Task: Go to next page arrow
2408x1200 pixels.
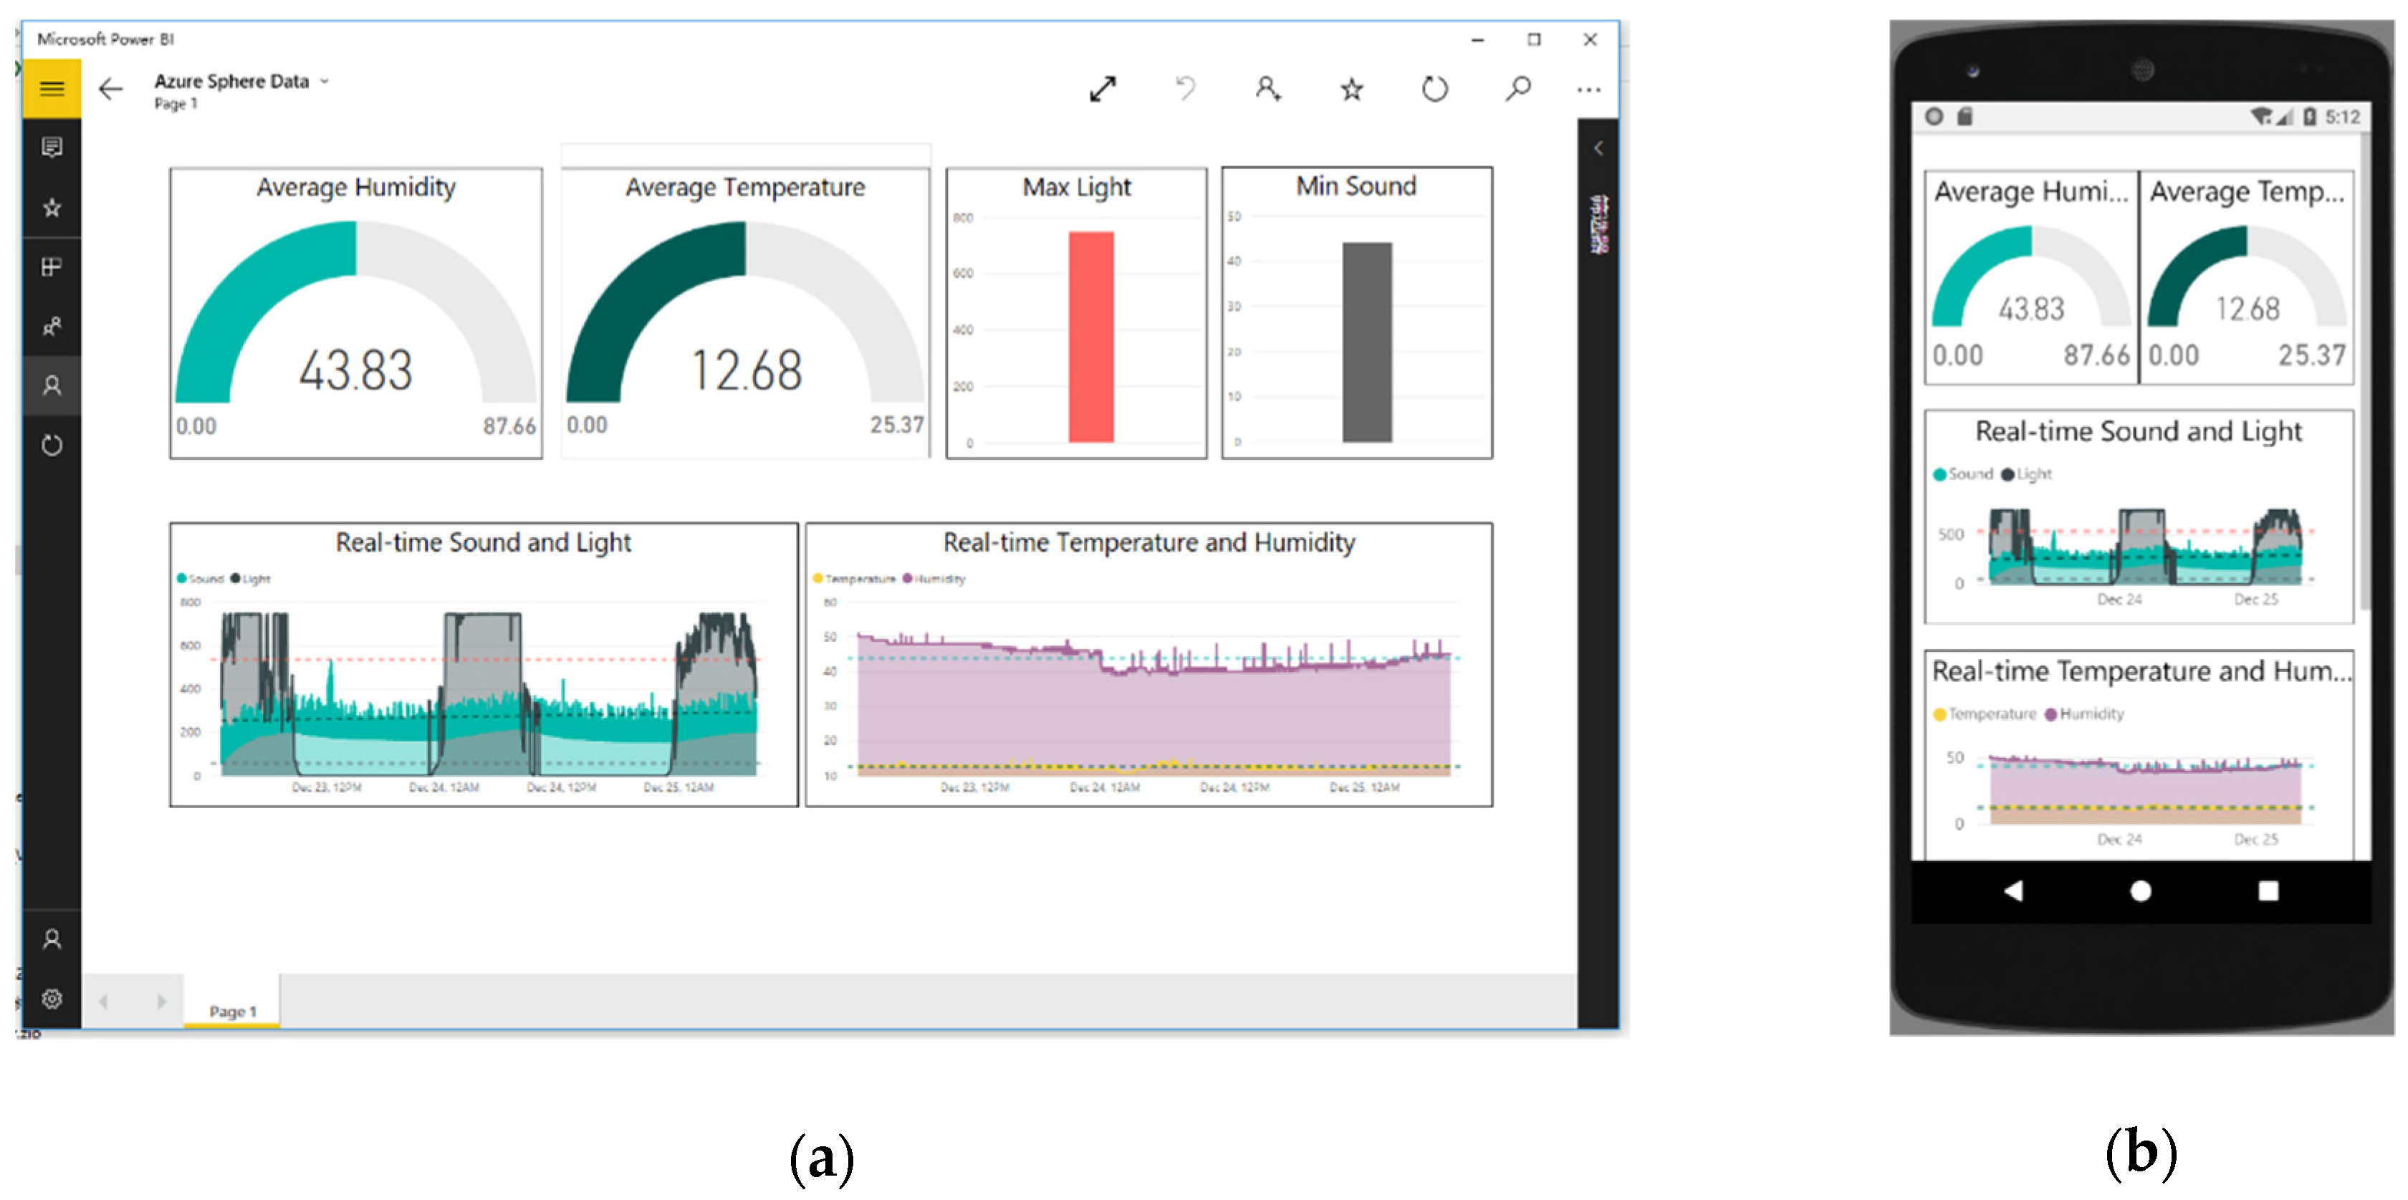Action: (x=160, y=1001)
